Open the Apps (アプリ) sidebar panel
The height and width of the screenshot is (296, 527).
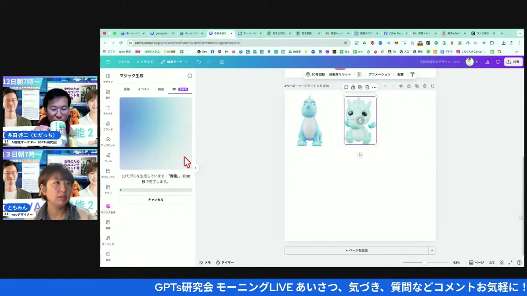(108, 189)
